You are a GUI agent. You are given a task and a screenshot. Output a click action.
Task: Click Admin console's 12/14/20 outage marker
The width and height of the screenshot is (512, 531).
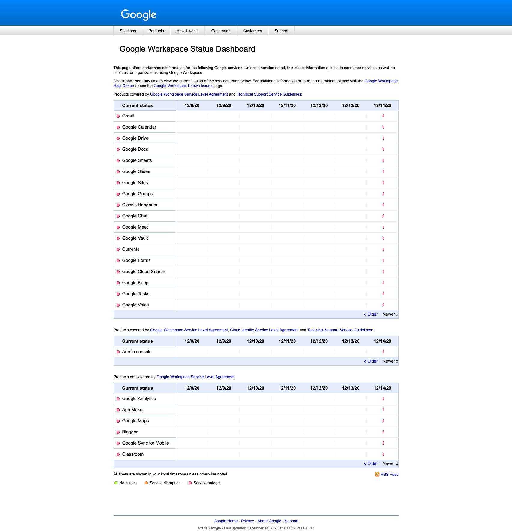click(383, 352)
